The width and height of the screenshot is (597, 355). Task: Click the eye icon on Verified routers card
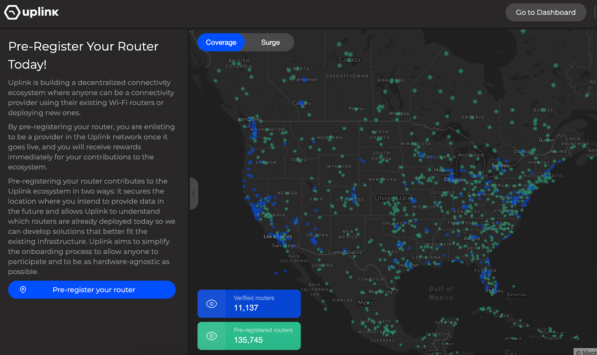212,304
